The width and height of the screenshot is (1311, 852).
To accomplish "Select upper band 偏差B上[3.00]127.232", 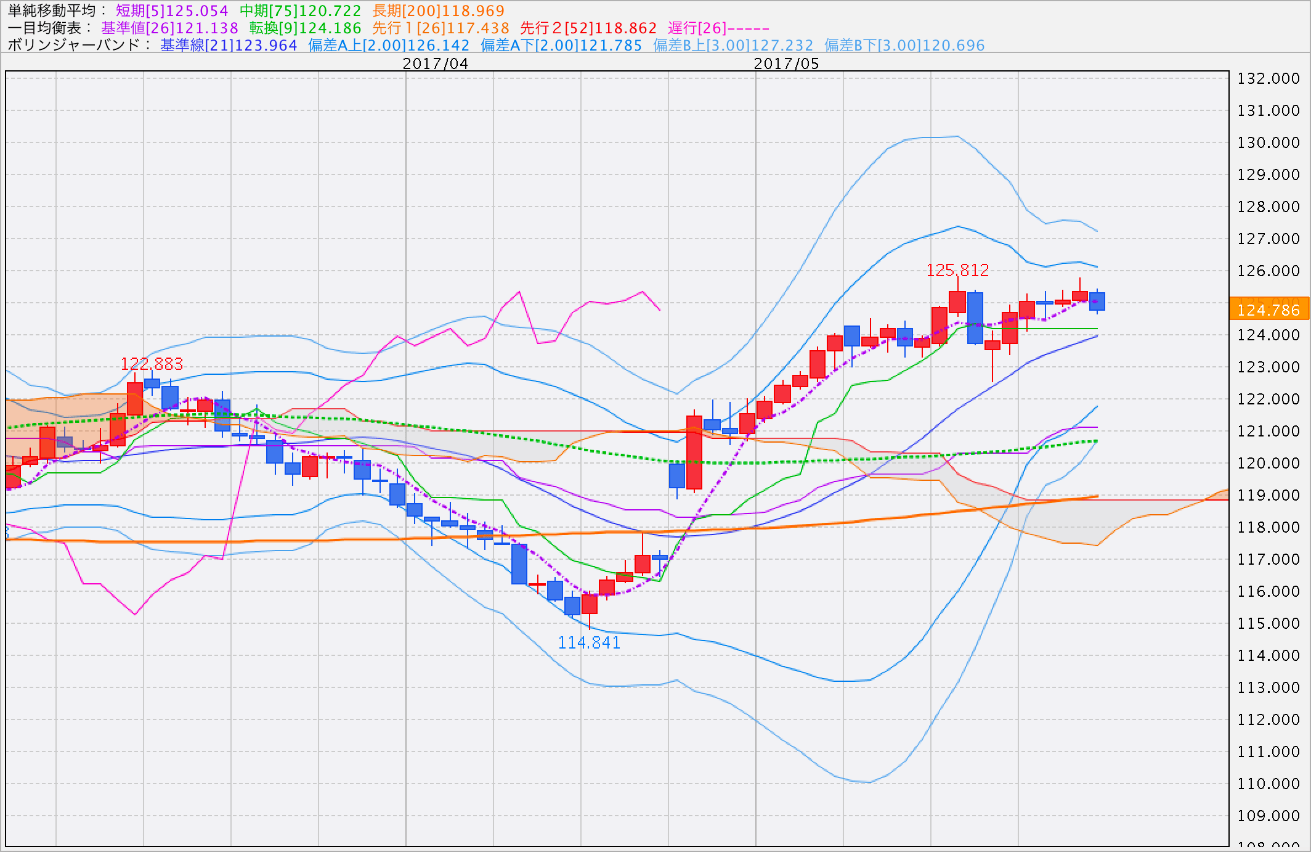I will (x=733, y=45).
